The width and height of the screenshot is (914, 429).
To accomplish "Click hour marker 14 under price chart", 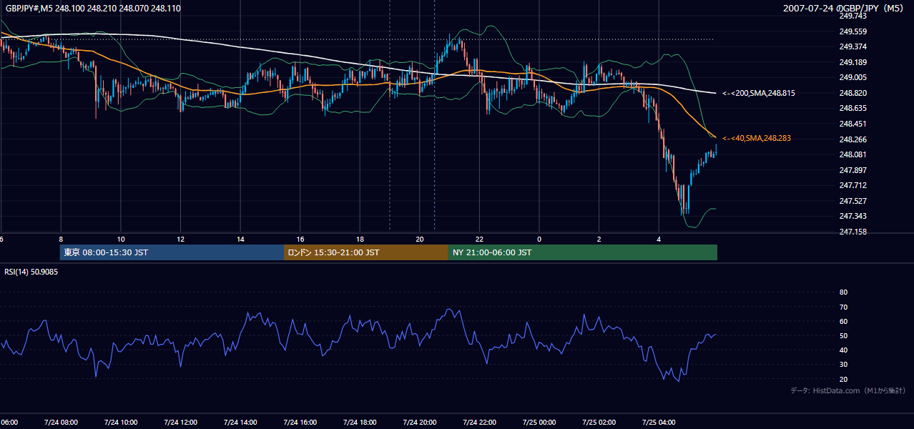I will point(241,239).
